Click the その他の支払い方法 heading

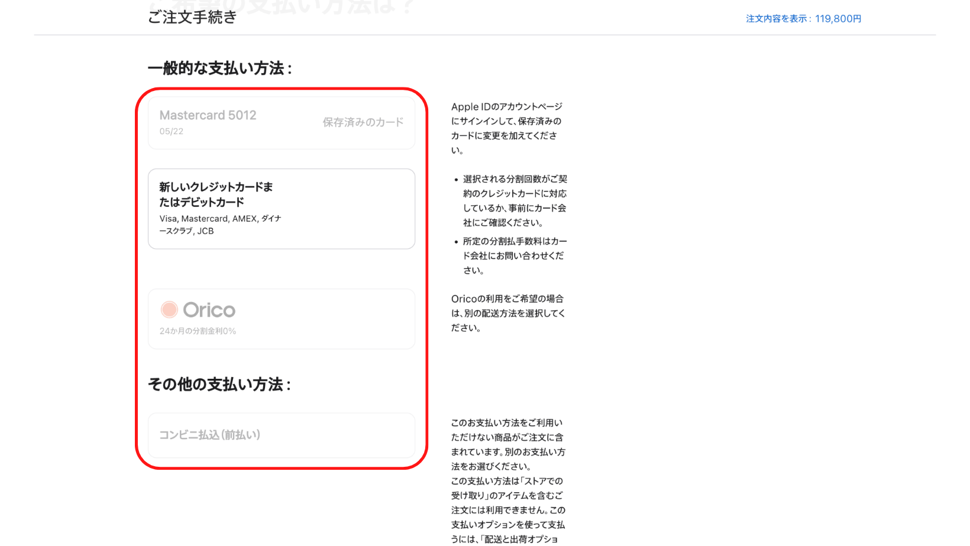point(219,385)
